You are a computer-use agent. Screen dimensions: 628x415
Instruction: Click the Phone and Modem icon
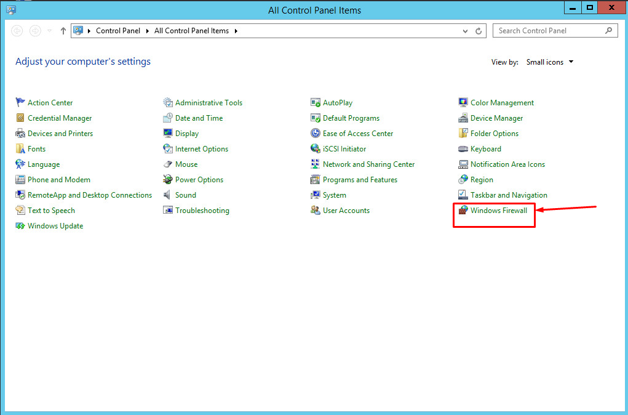(20, 180)
